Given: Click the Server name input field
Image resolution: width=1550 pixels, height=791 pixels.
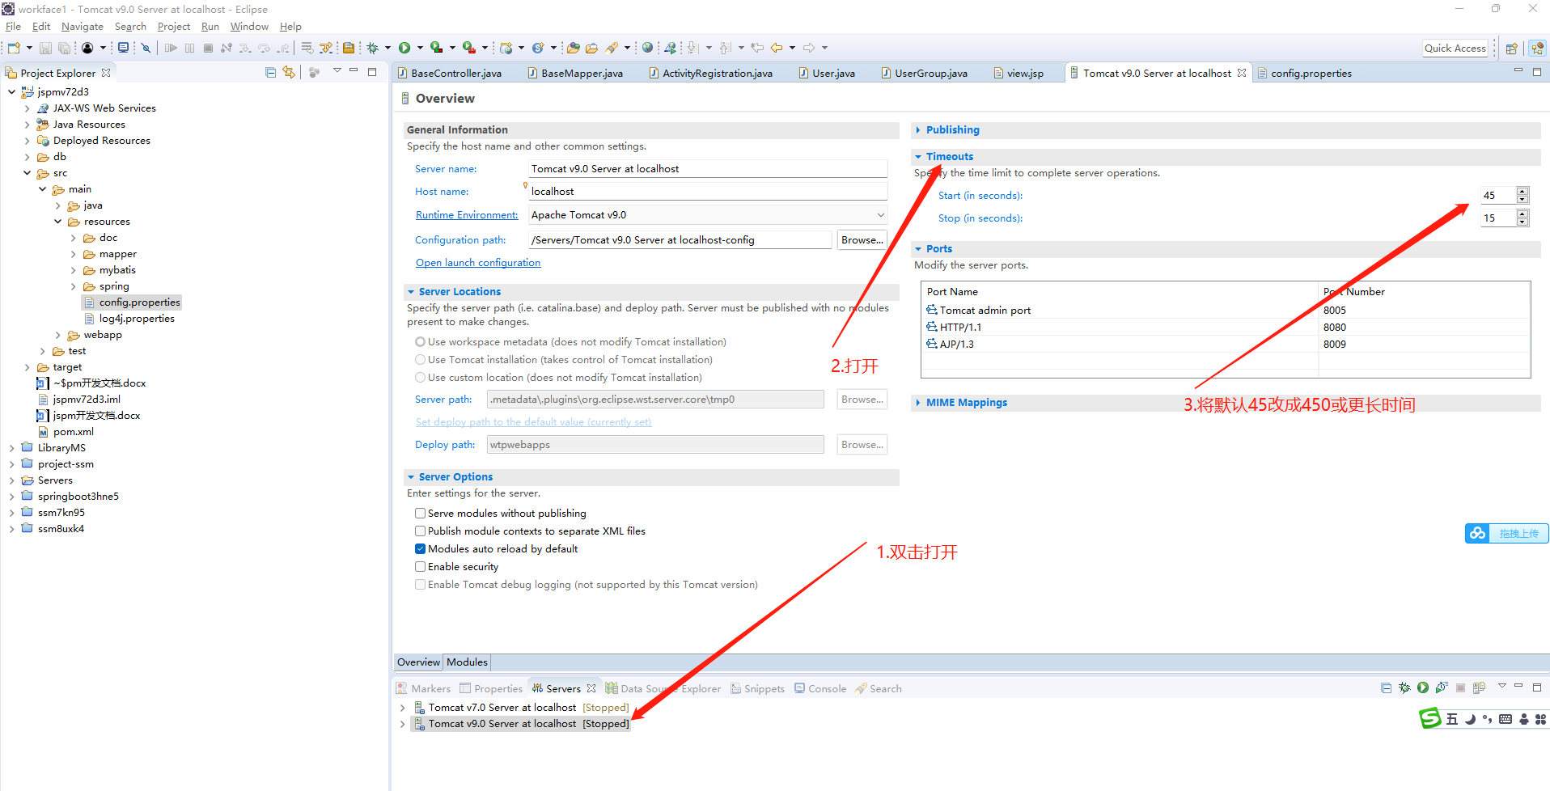Looking at the screenshot, I should click(708, 169).
